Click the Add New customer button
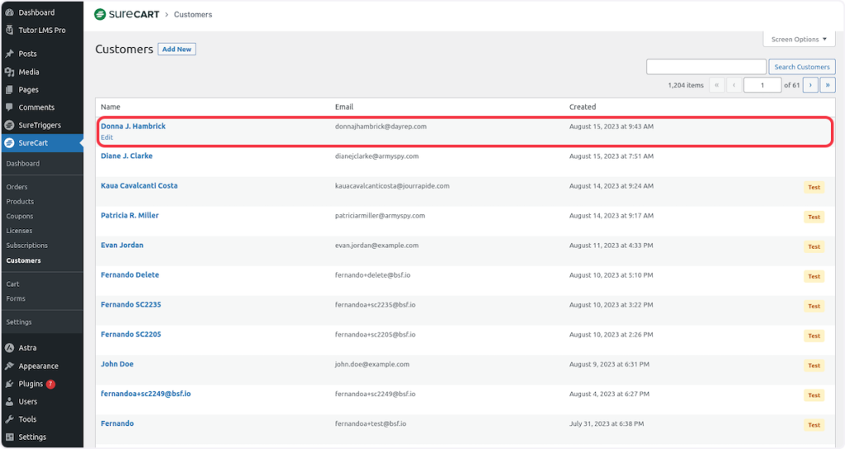845x449 pixels. (x=177, y=49)
